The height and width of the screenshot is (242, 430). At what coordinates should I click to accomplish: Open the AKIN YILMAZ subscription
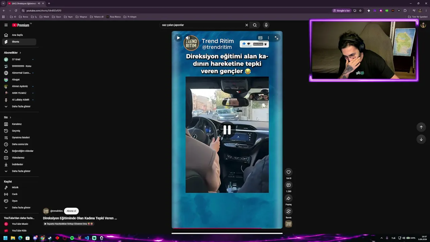pyautogui.click(x=19, y=93)
